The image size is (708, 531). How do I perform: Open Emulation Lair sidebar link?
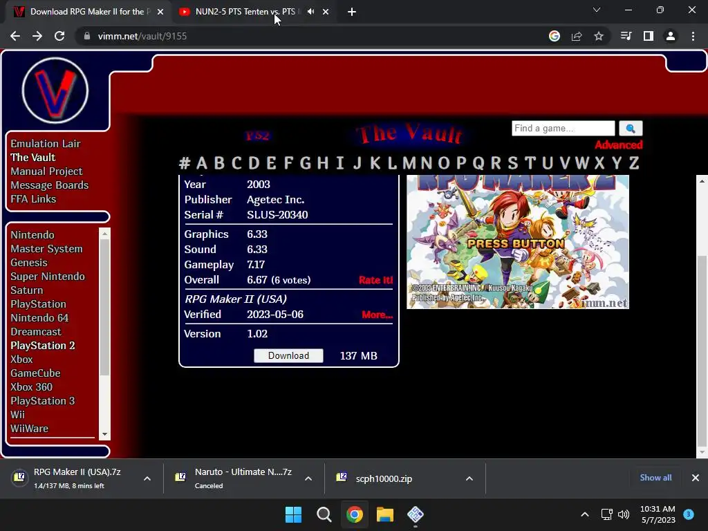tap(46, 144)
